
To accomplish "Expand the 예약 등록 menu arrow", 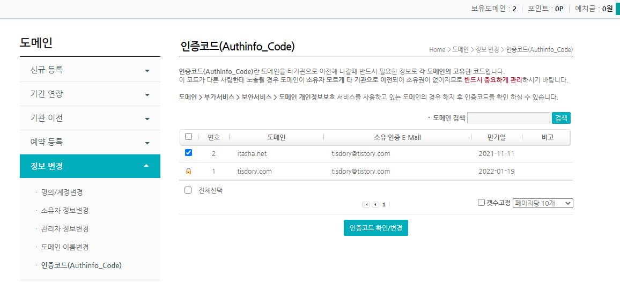I will tap(147, 143).
